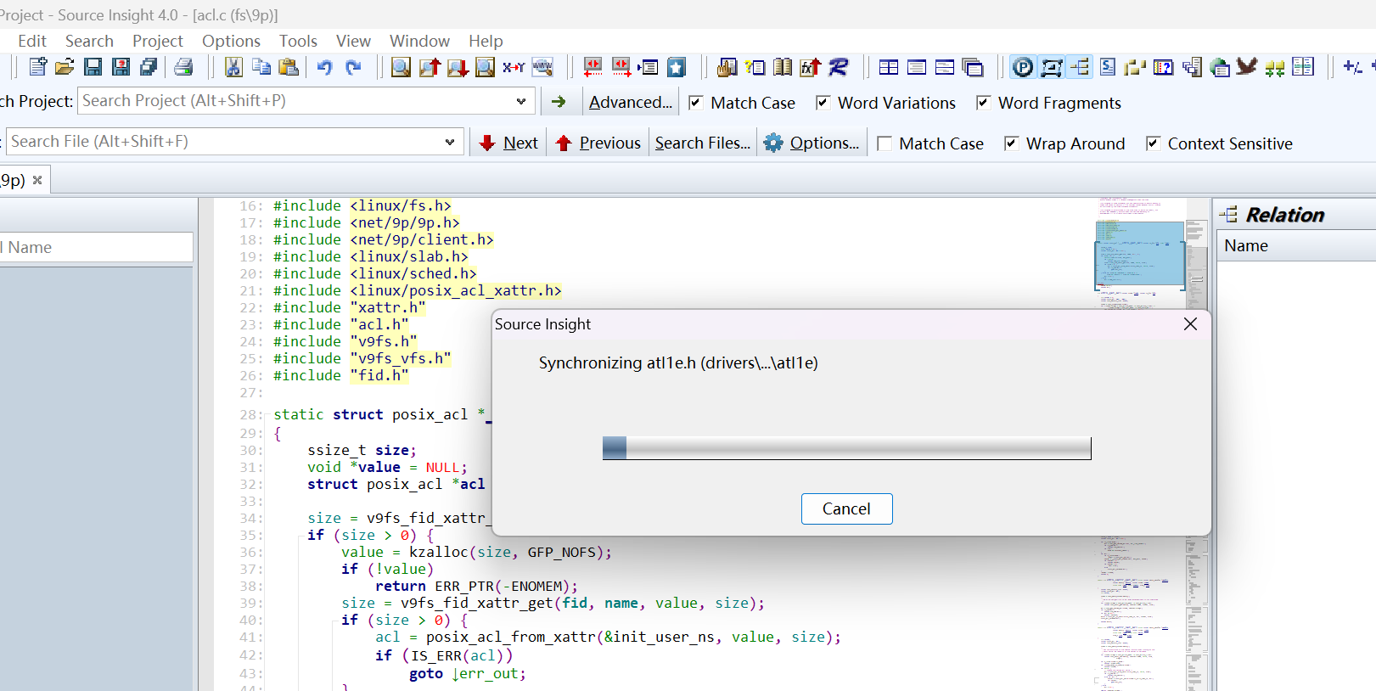1376x691 pixels.
Task: Click the Open File folder icon
Action: pyautogui.click(x=65, y=67)
